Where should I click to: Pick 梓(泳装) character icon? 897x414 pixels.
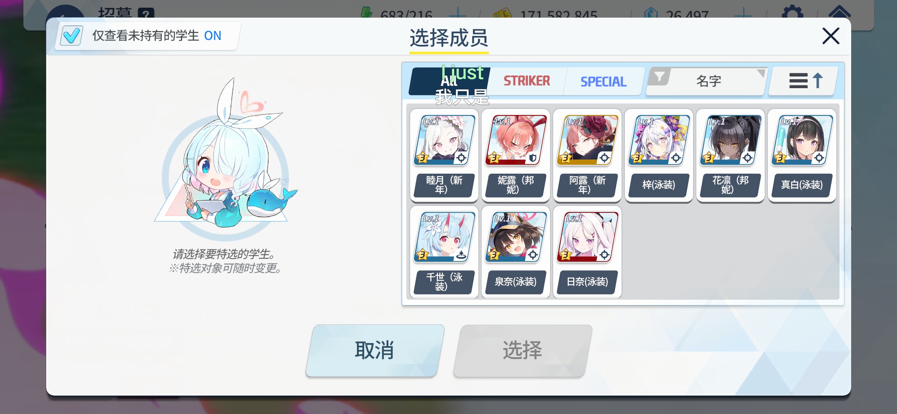659,140
